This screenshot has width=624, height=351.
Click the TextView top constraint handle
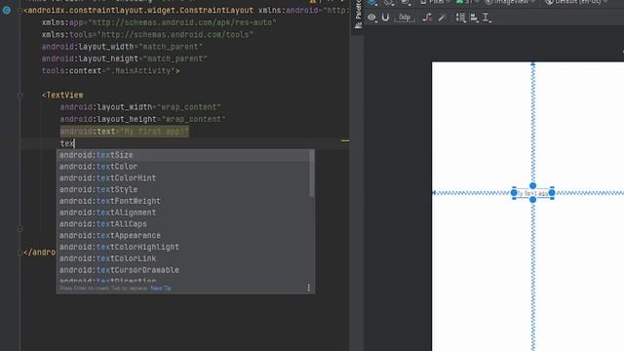533,186
